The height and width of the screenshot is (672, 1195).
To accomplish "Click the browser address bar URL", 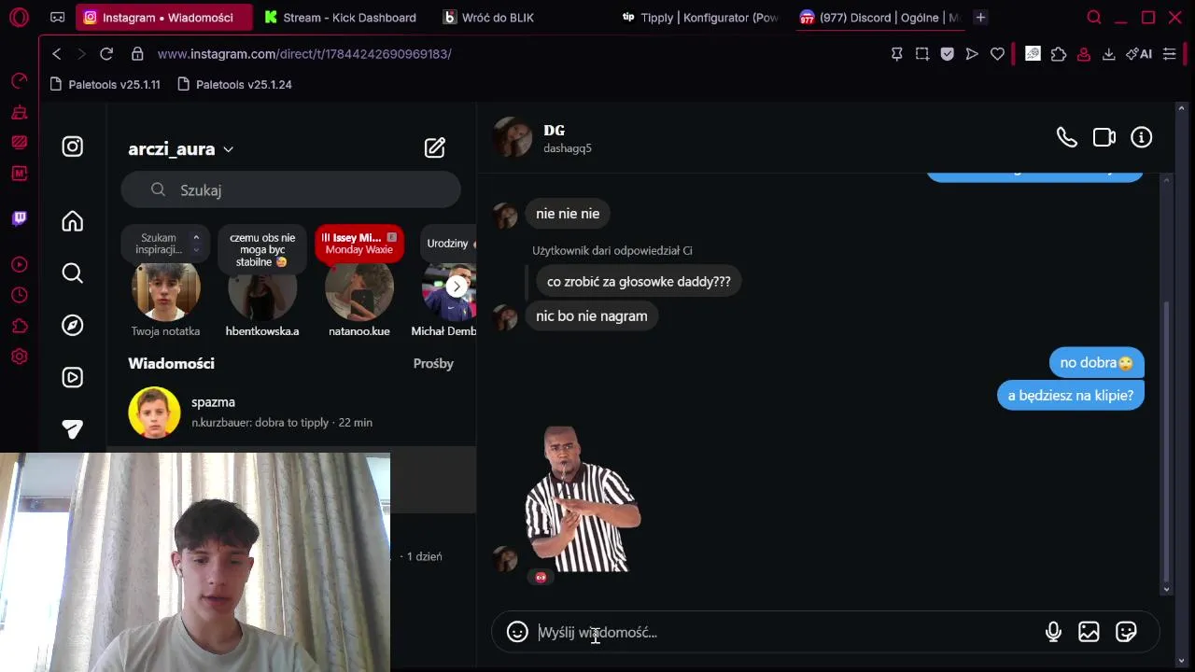I will click(304, 54).
